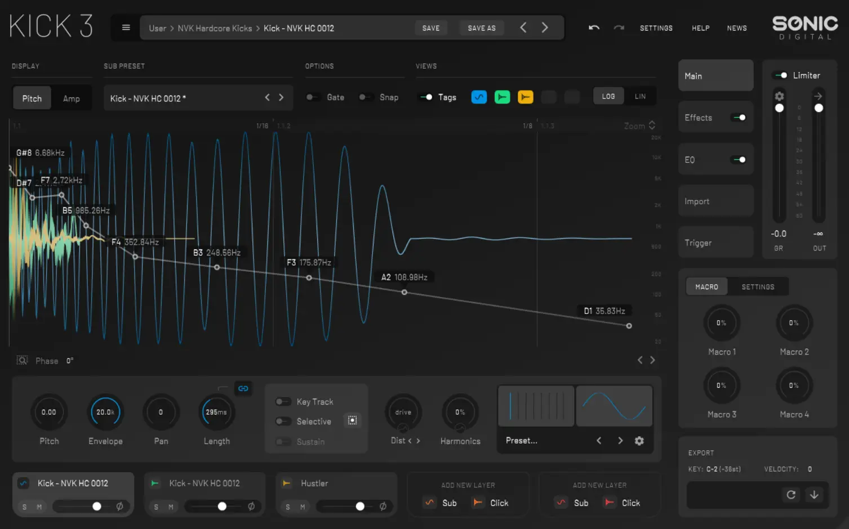Click the sine waveform thumbnail

(x=614, y=406)
